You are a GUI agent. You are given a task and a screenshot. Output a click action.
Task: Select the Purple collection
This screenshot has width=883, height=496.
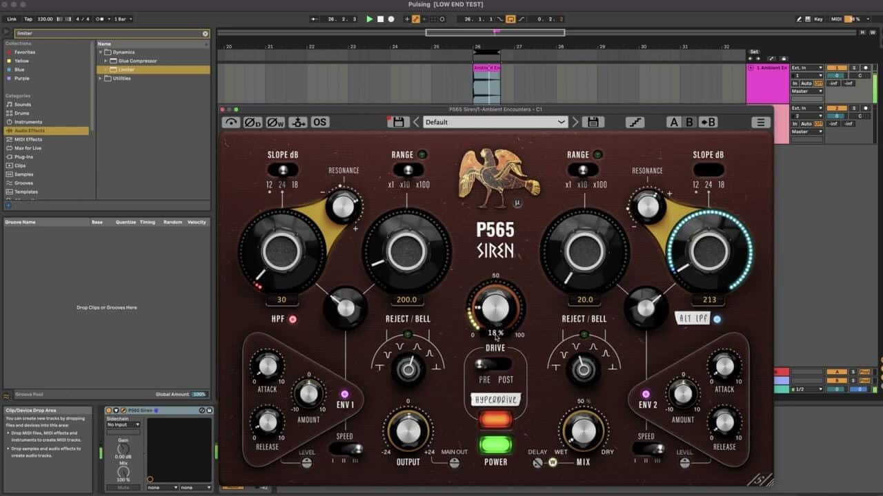click(21, 79)
